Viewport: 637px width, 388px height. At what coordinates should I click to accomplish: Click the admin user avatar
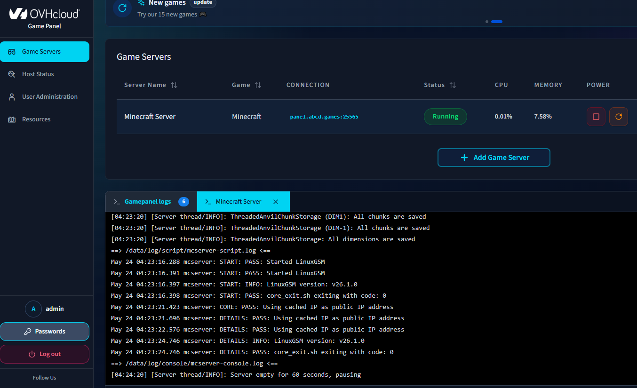point(33,309)
